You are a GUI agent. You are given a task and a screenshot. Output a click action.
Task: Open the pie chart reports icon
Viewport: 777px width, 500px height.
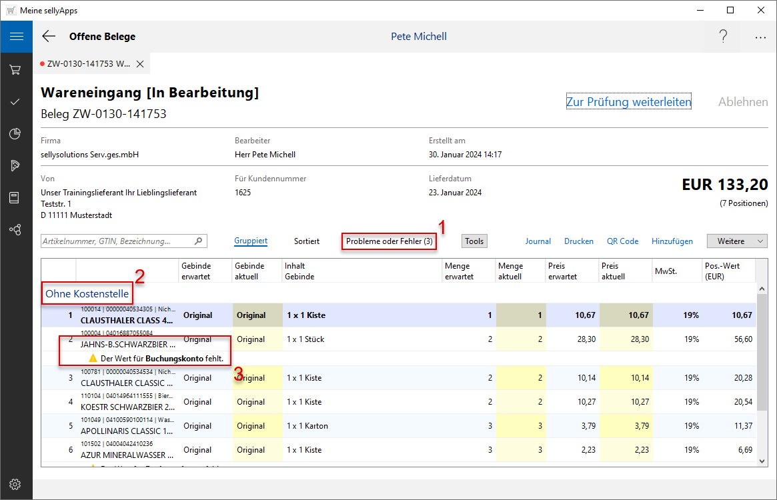15,134
